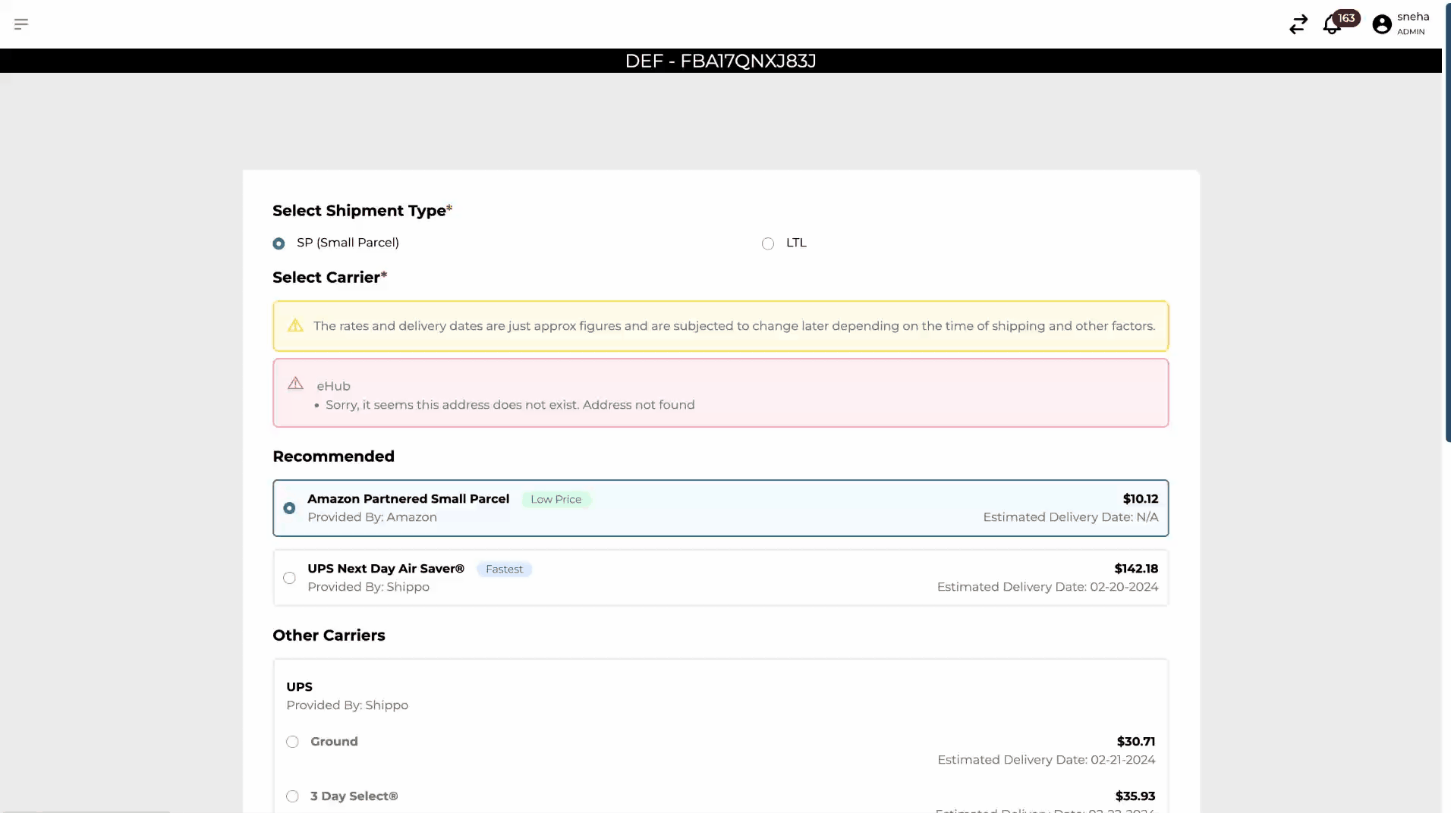1451x813 pixels.
Task: Open the hamburger sidebar menu
Action: [x=21, y=24]
